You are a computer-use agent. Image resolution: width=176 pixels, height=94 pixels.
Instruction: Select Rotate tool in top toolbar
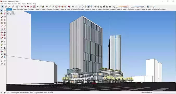pyautogui.click(x=31, y=6)
